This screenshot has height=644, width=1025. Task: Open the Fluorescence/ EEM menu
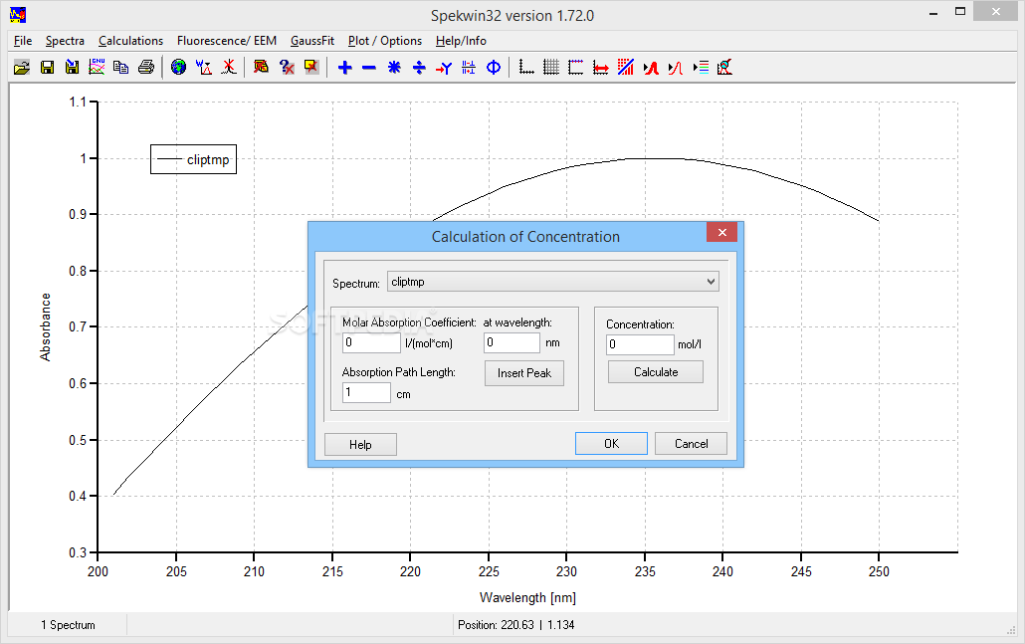(x=227, y=41)
